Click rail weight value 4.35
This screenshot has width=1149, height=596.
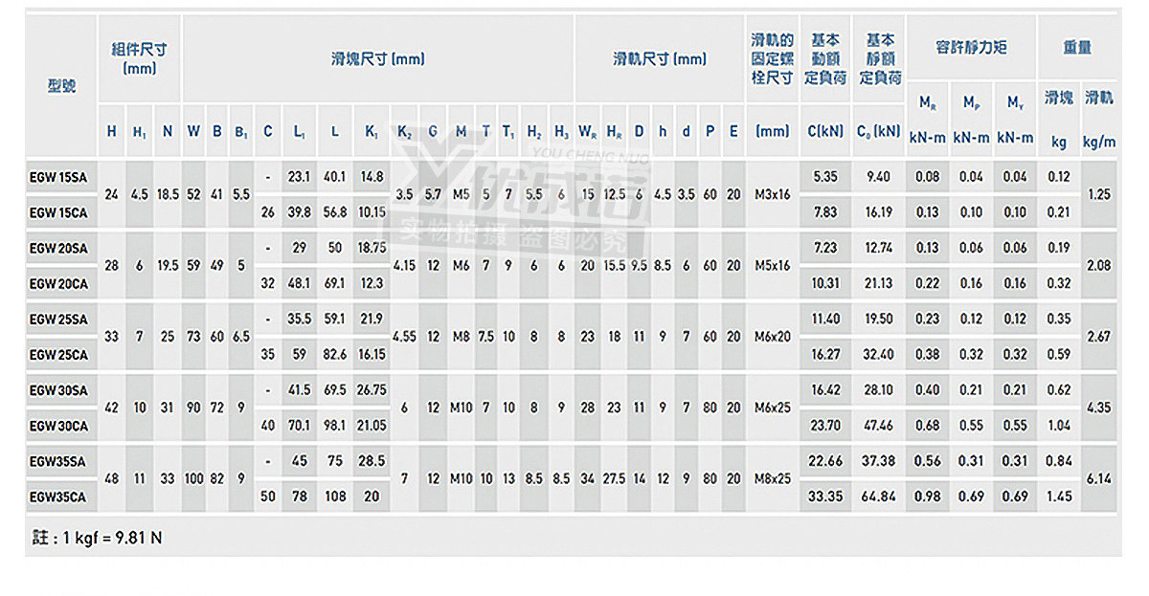(x=1099, y=408)
